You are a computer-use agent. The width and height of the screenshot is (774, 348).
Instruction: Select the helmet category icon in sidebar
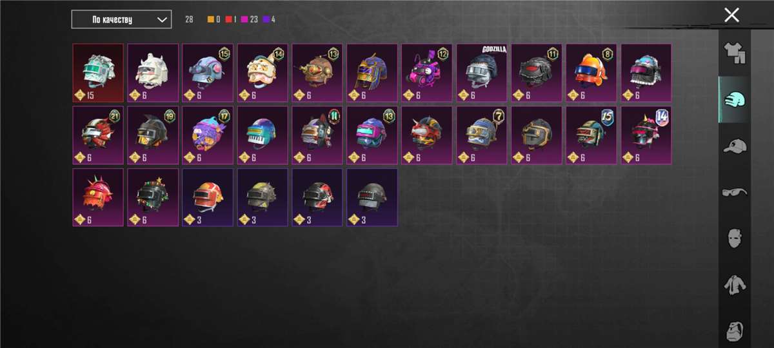click(735, 99)
